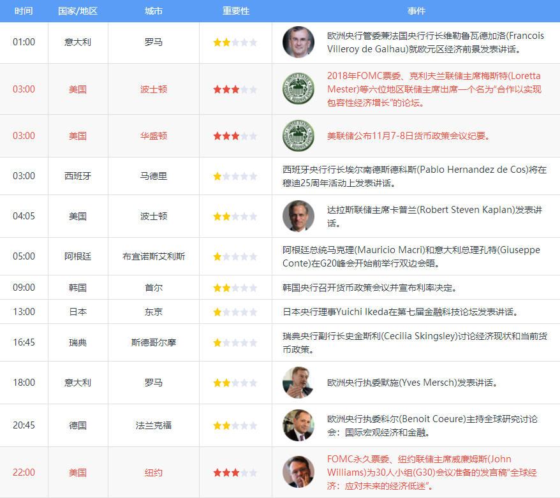Image resolution: width=560 pixels, height=498 pixels.
Task: Click the star rating in the Loretta Mester row
Action: (235, 89)
